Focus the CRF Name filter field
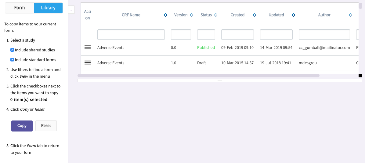 tap(131, 35)
